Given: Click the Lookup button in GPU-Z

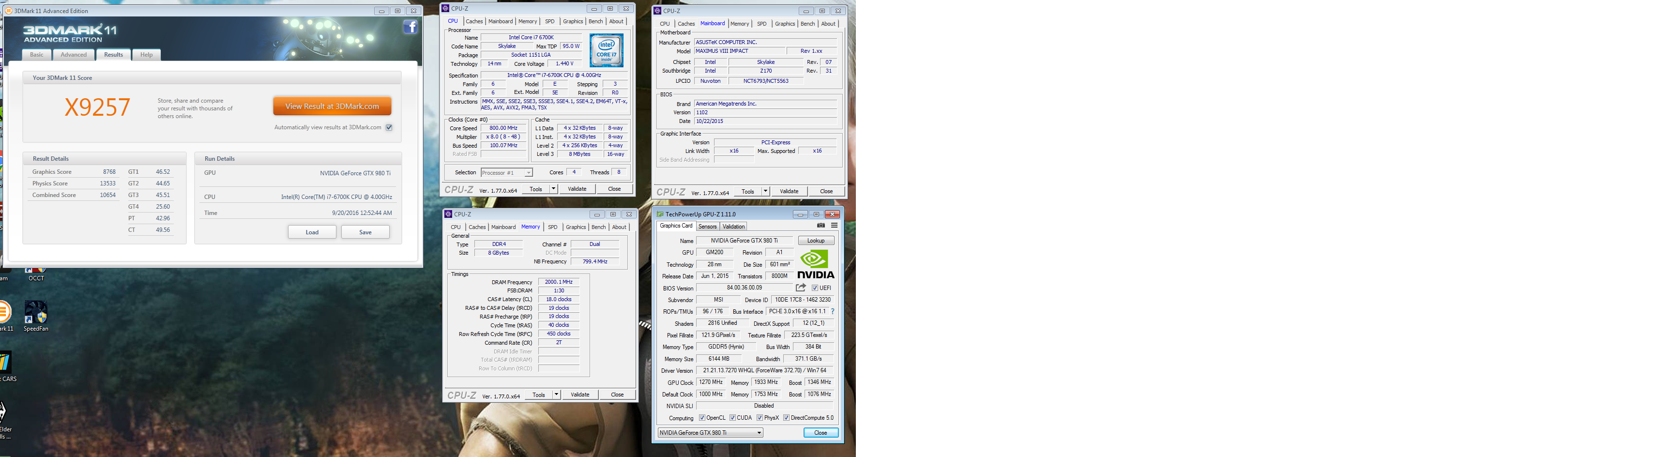Looking at the screenshot, I should pos(816,241).
